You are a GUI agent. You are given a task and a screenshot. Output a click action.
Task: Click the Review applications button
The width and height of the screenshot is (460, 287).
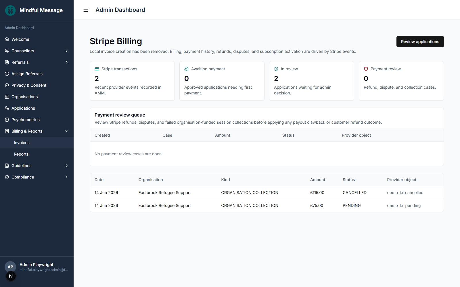click(x=420, y=42)
